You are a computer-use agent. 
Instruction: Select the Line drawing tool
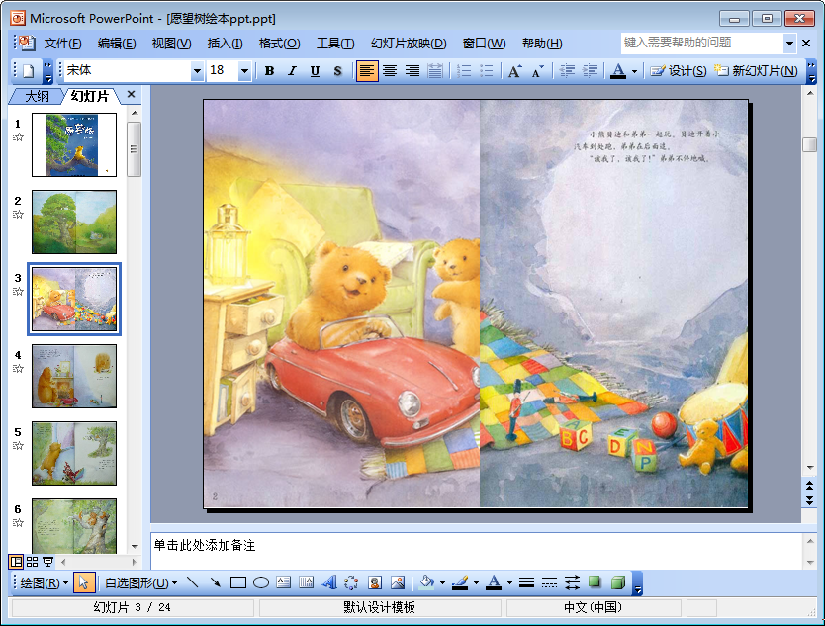(x=193, y=582)
